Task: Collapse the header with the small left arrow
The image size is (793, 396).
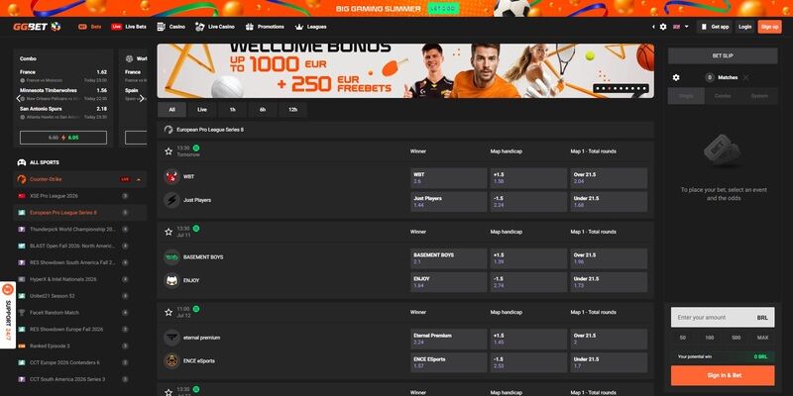Action: tap(653, 27)
